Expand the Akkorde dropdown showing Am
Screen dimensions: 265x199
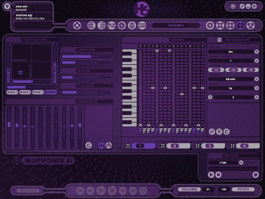click(256, 52)
